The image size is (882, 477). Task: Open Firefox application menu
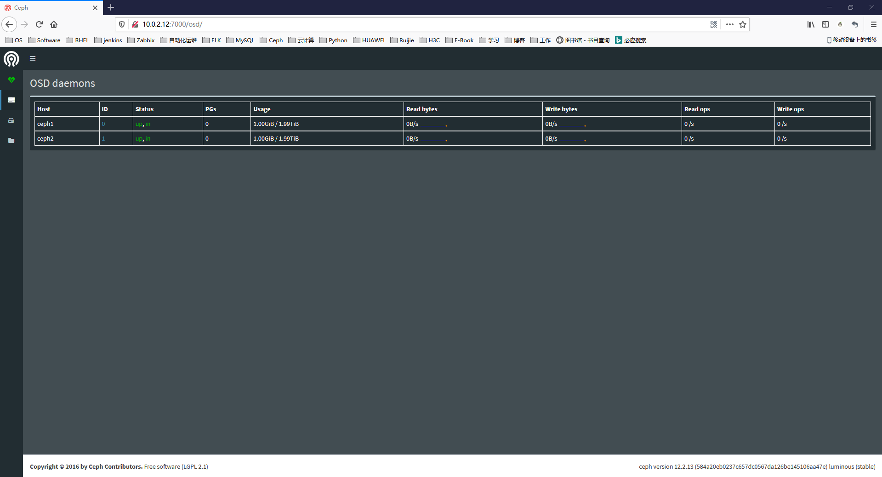(873, 24)
